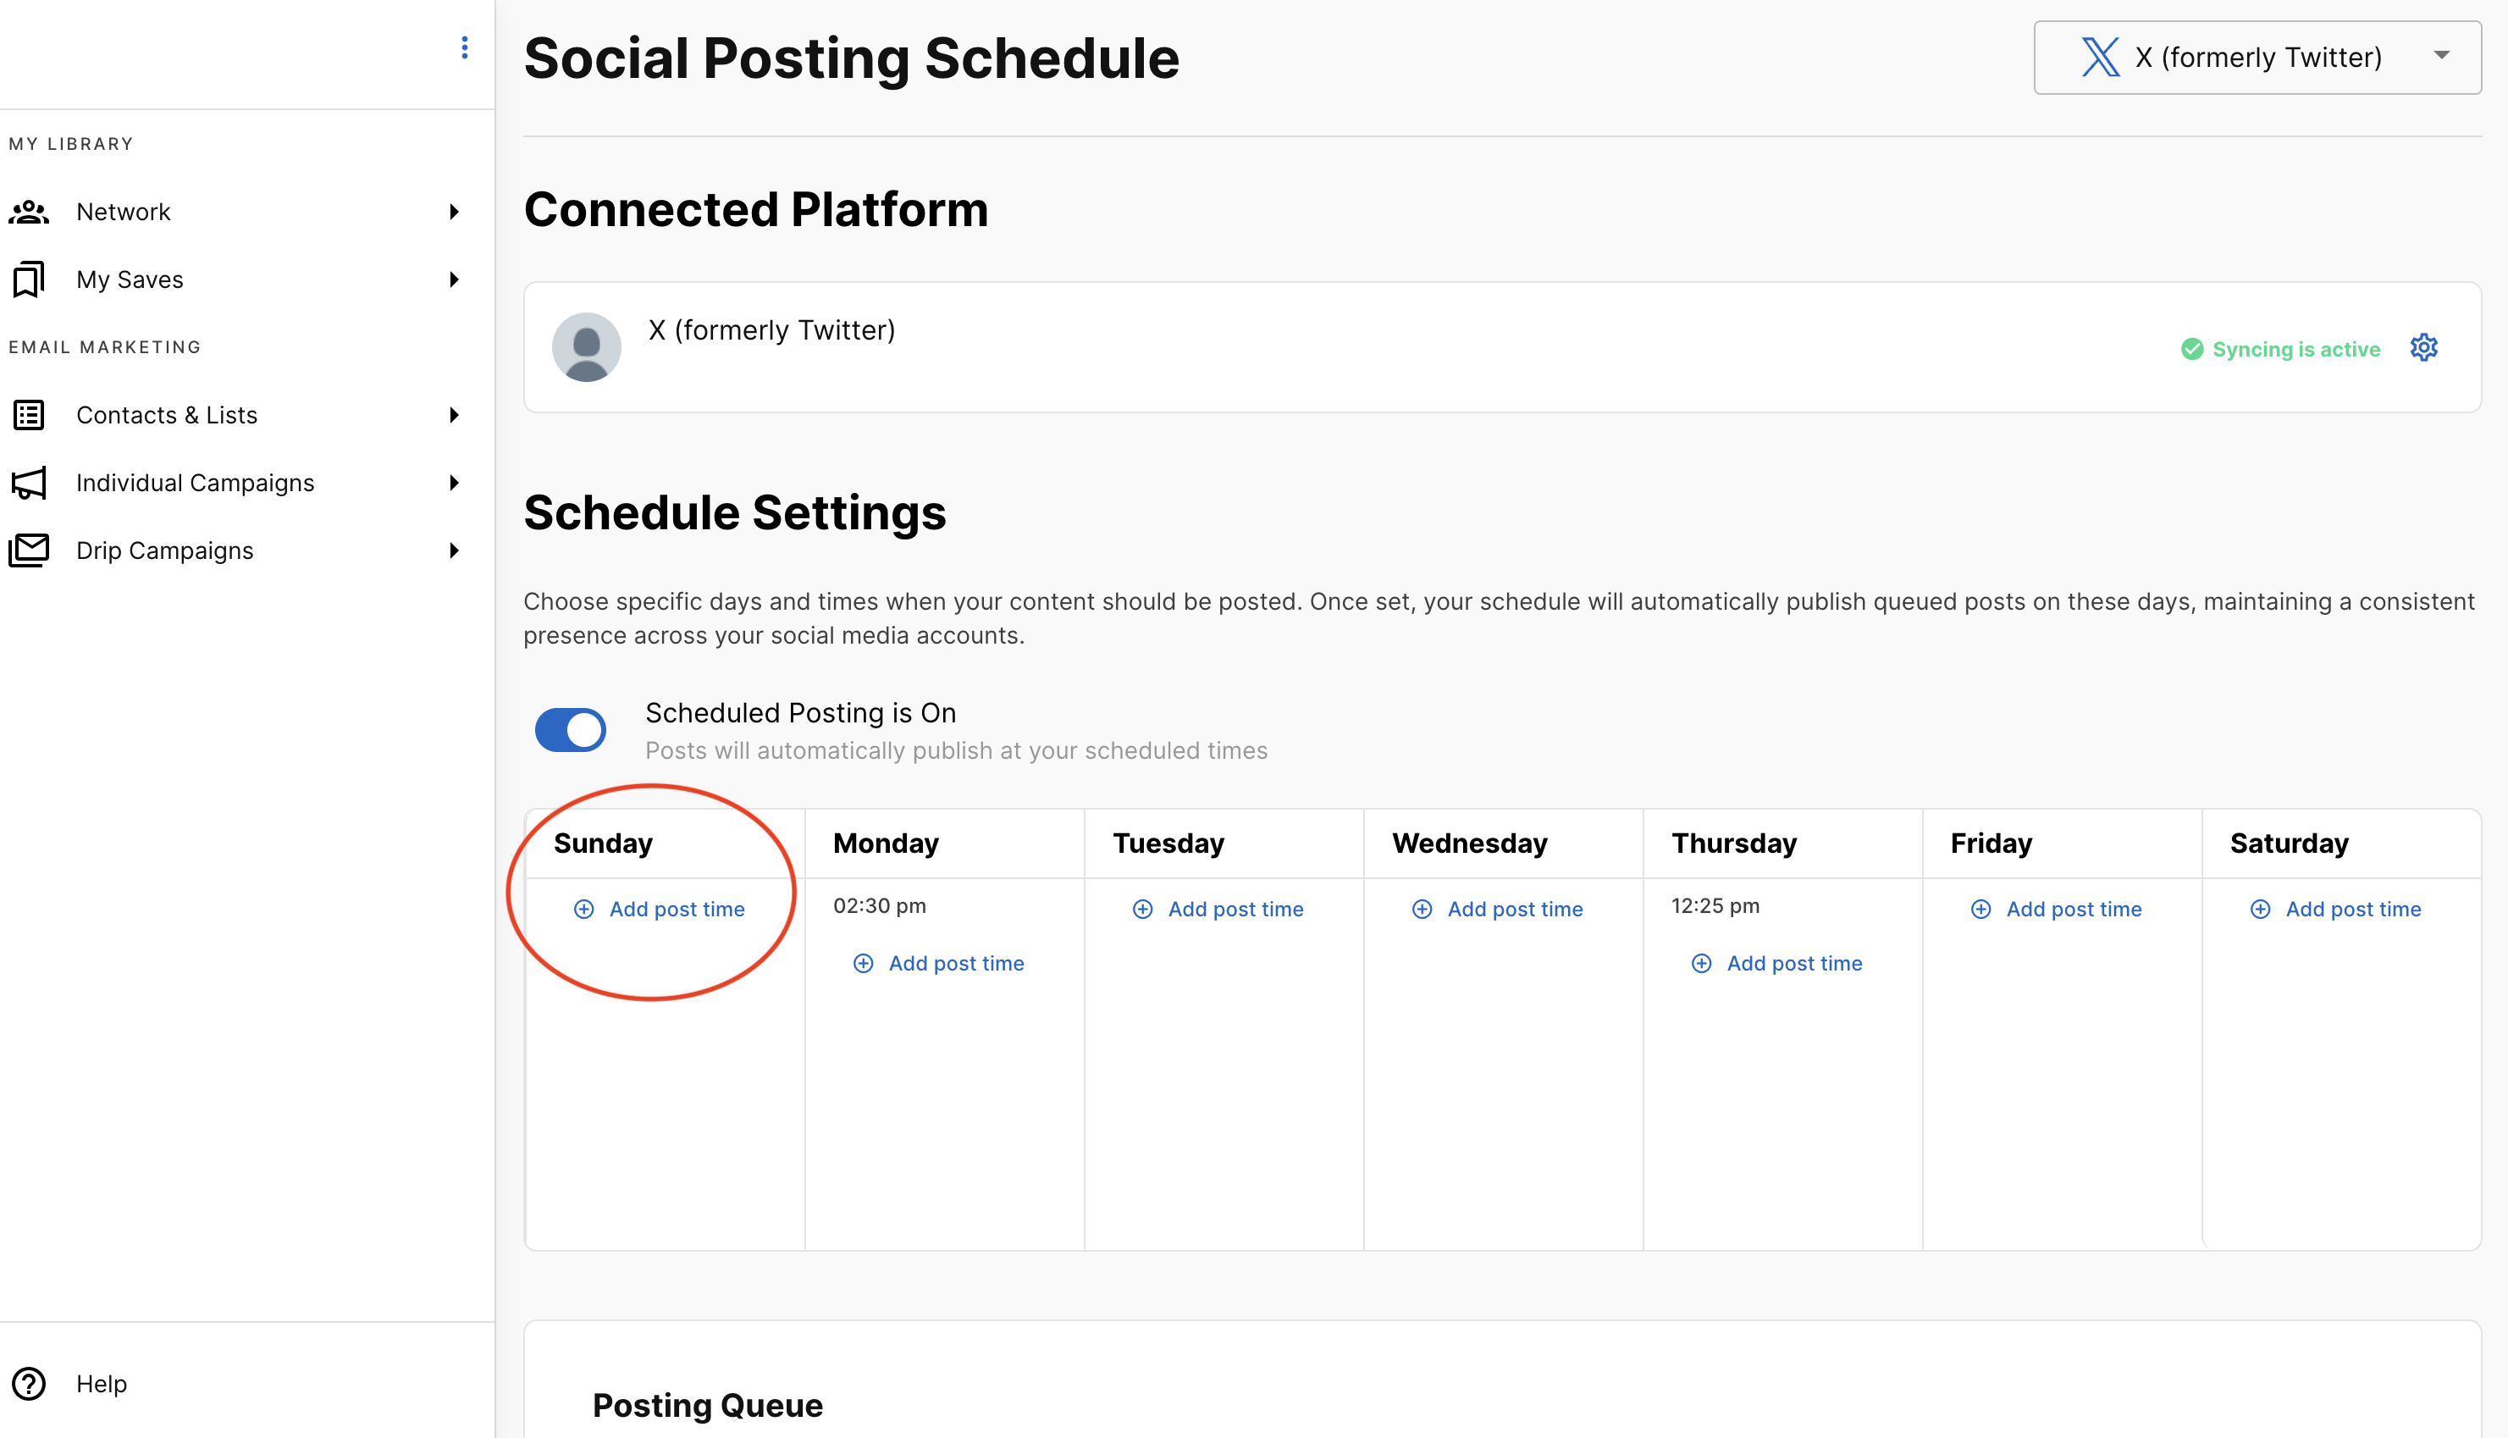Click plus icon for Thursday post time
This screenshot has height=1438, width=2508.
pyautogui.click(x=1701, y=963)
